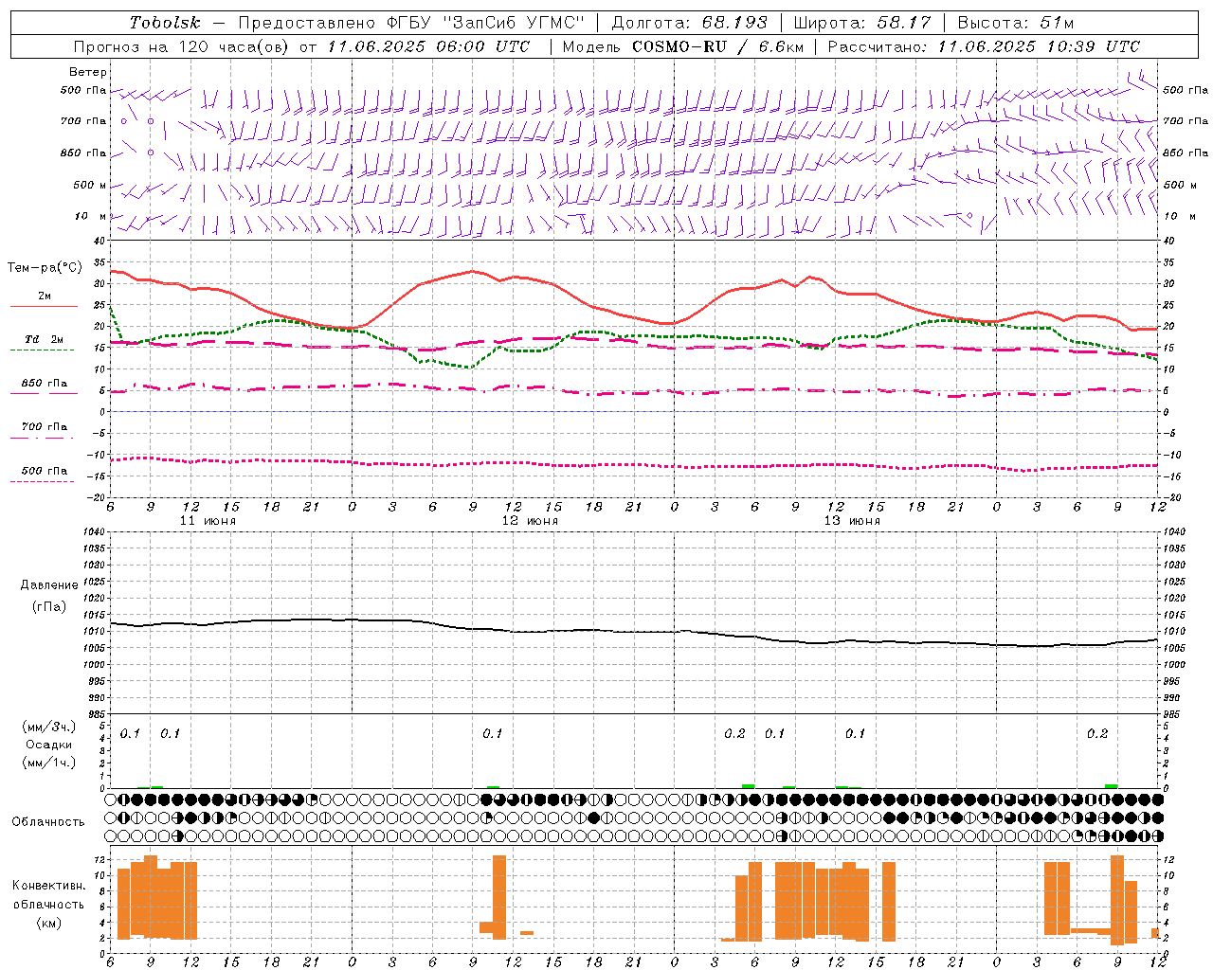1213x970 pixels.
Task: Click the "Широта: 58.17" latitude value
Action: [862, 23]
